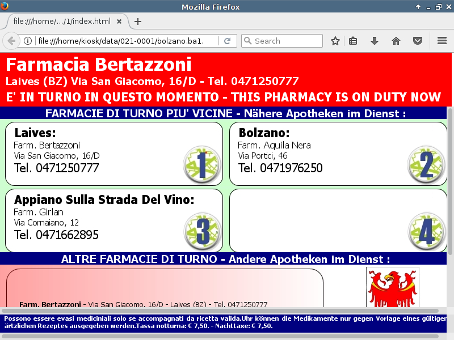
Task: Click the number 3 map icon for Appiano
Action: pos(201,231)
